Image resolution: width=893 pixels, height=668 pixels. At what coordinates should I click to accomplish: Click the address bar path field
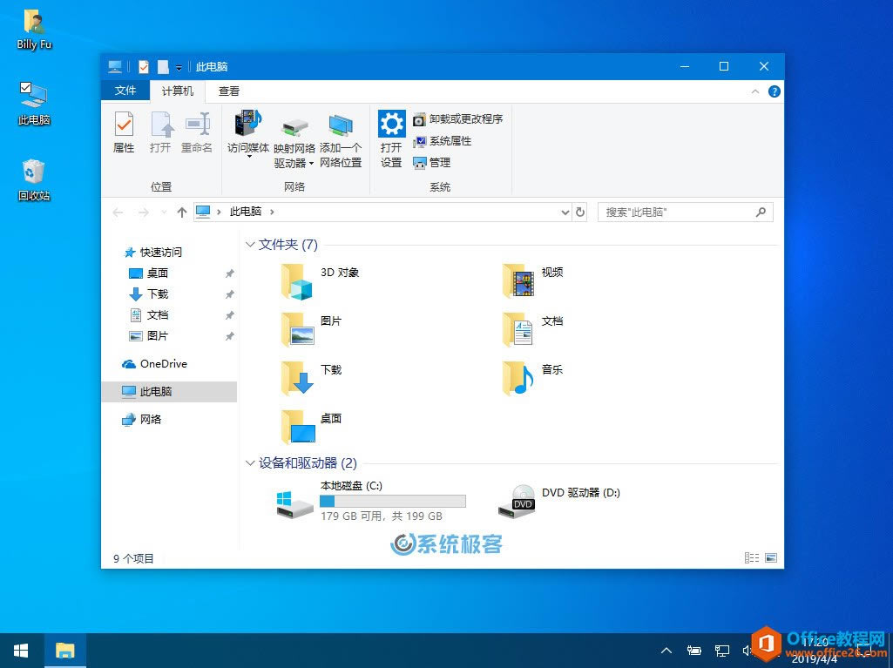point(382,212)
